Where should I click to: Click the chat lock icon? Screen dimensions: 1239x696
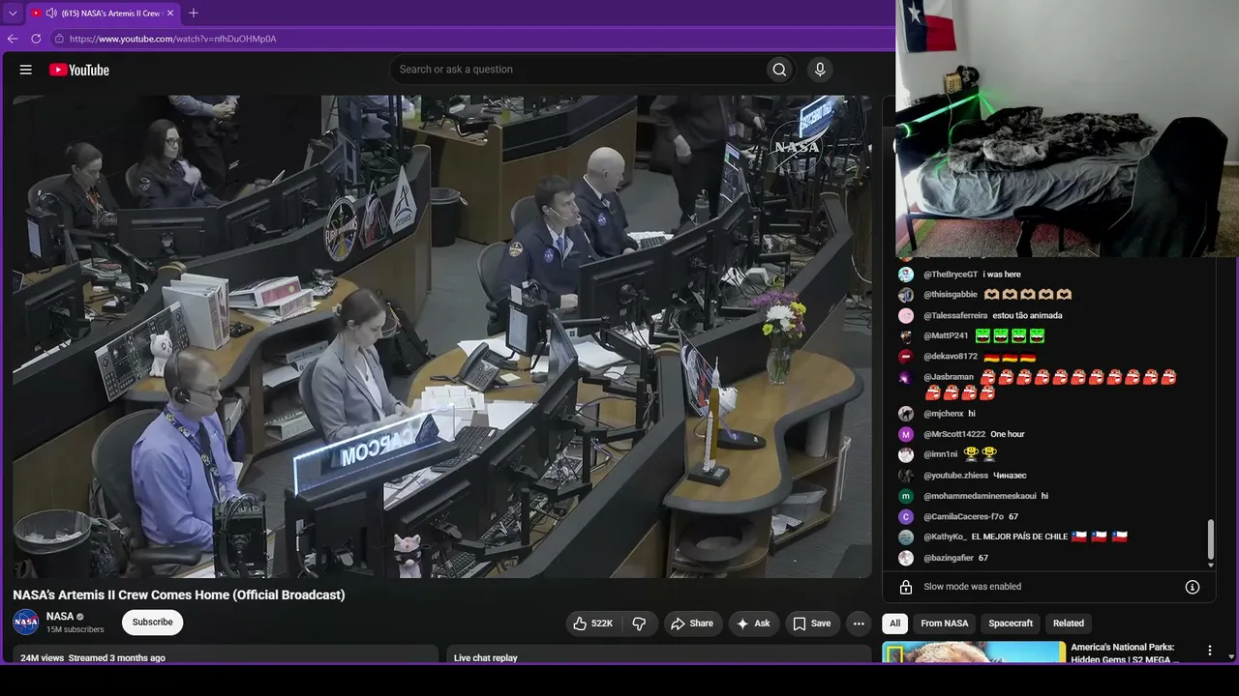906,587
